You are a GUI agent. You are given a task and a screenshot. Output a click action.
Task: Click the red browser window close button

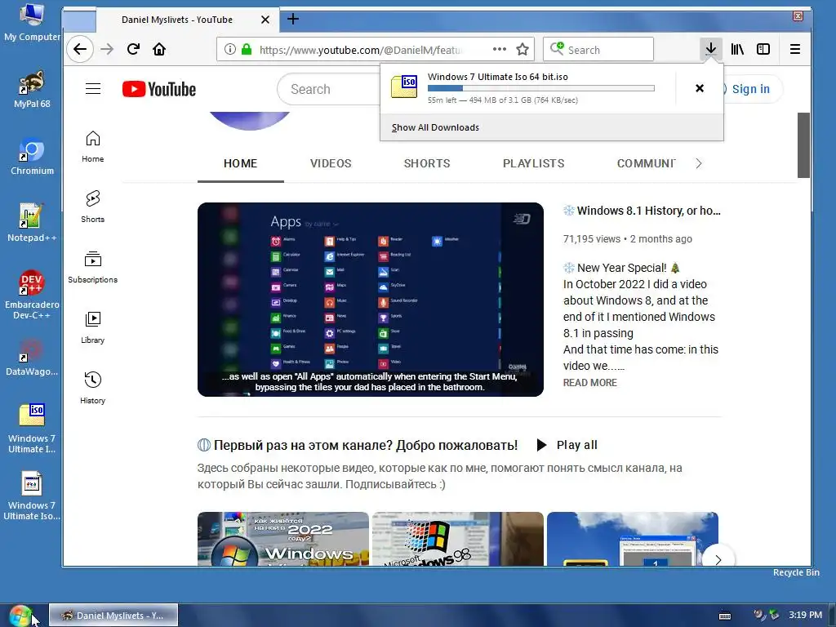click(798, 16)
